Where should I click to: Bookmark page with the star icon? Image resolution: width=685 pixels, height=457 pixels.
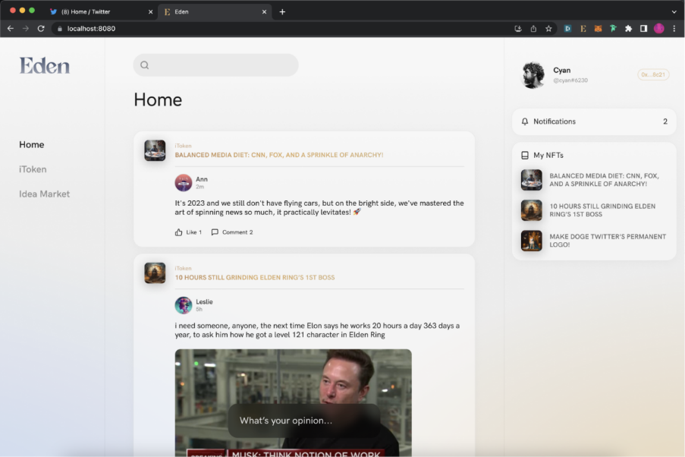tap(548, 29)
